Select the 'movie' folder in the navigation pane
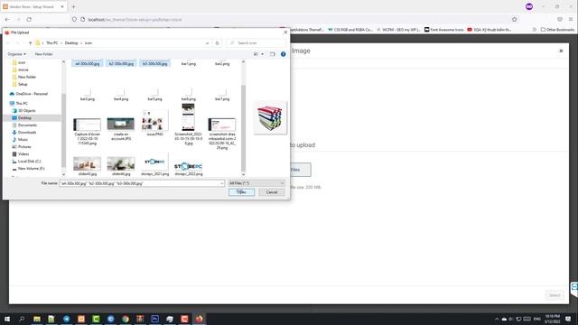The image size is (578, 325). pos(23,70)
